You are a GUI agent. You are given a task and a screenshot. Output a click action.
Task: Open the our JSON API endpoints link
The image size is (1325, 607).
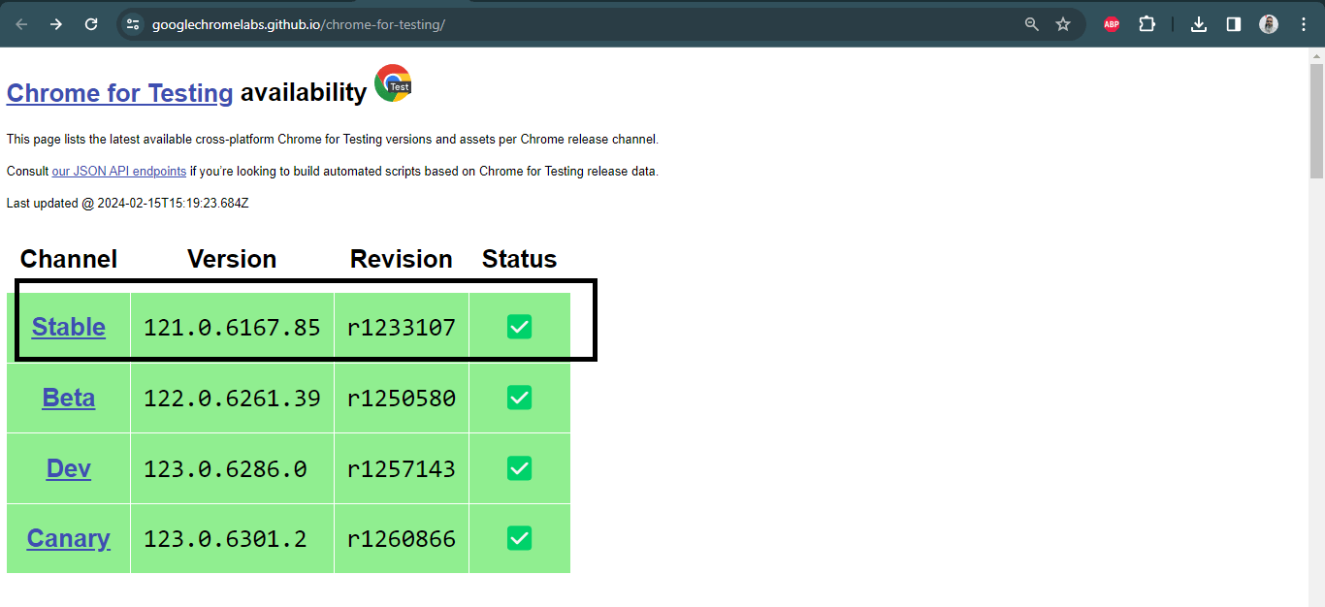(x=118, y=171)
